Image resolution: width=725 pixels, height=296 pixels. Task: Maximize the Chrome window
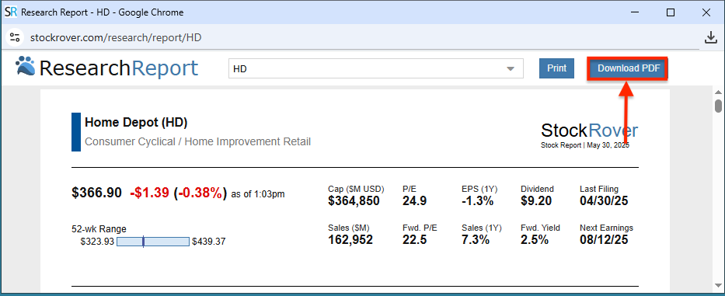point(671,12)
